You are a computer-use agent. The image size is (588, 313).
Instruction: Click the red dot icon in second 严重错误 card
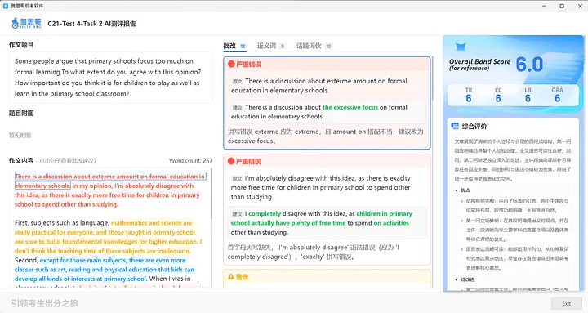pos(231,161)
